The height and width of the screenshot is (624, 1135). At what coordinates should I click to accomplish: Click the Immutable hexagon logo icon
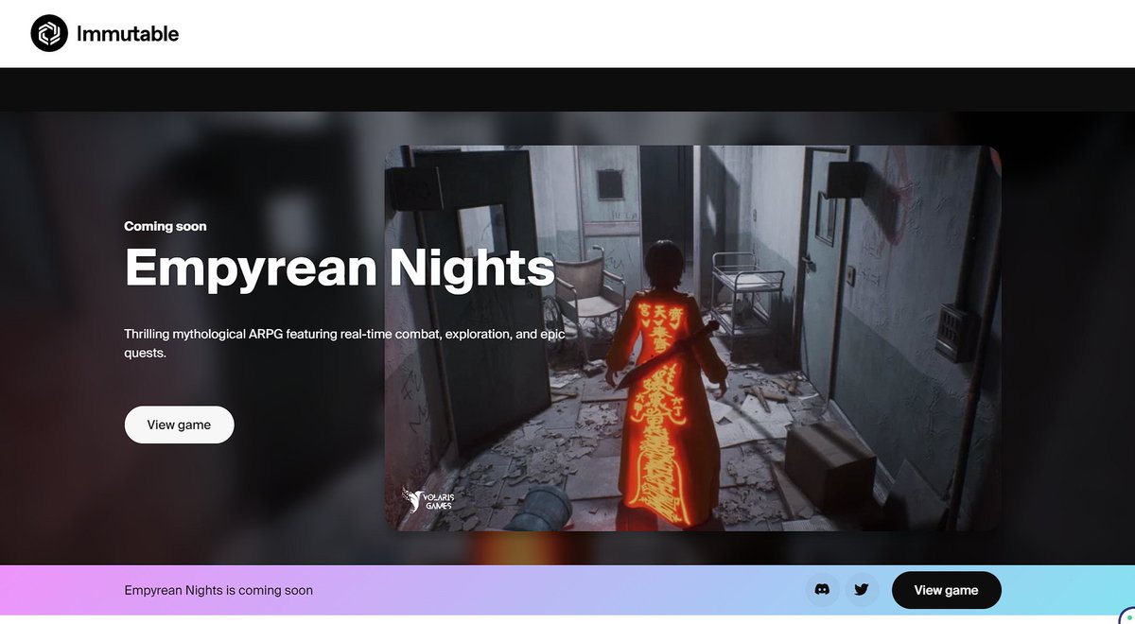tap(48, 34)
